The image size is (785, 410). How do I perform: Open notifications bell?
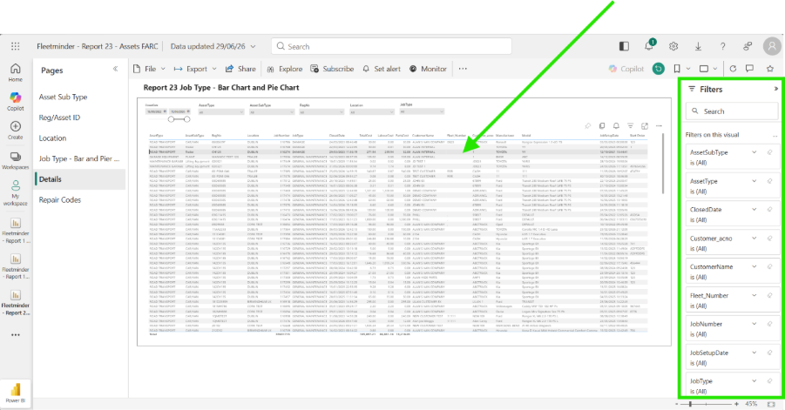click(649, 46)
